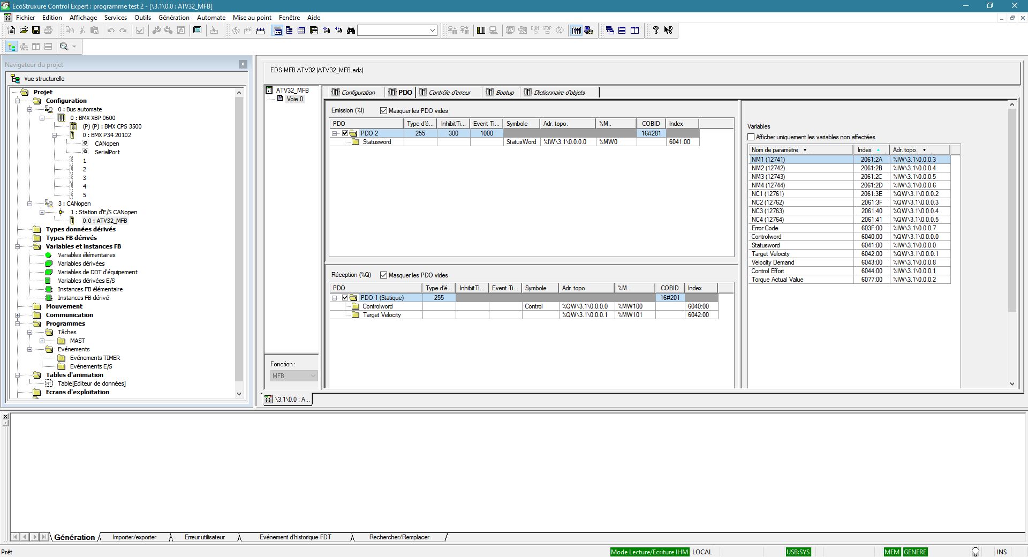The height and width of the screenshot is (557, 1028).
Task: Click the Cascade windows toolbar icon
Action: (610, 31)
